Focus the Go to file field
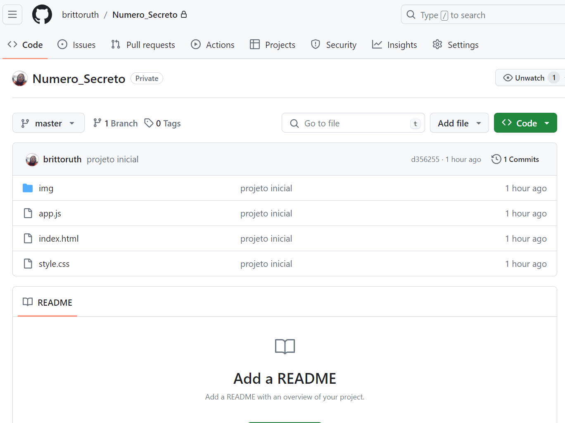The image size is (565, 423). coord(353,123)
